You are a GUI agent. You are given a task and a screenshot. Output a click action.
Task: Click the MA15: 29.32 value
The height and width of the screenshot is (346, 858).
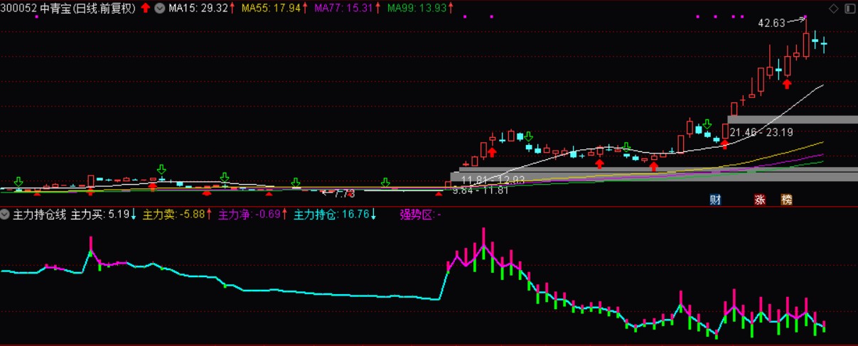(198, 8)
